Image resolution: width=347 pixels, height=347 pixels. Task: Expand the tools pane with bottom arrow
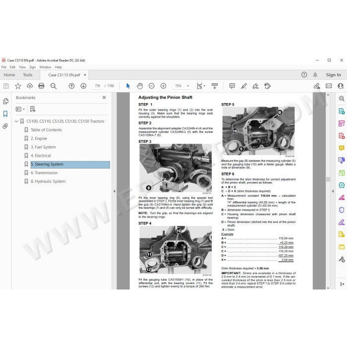[342, 284]
